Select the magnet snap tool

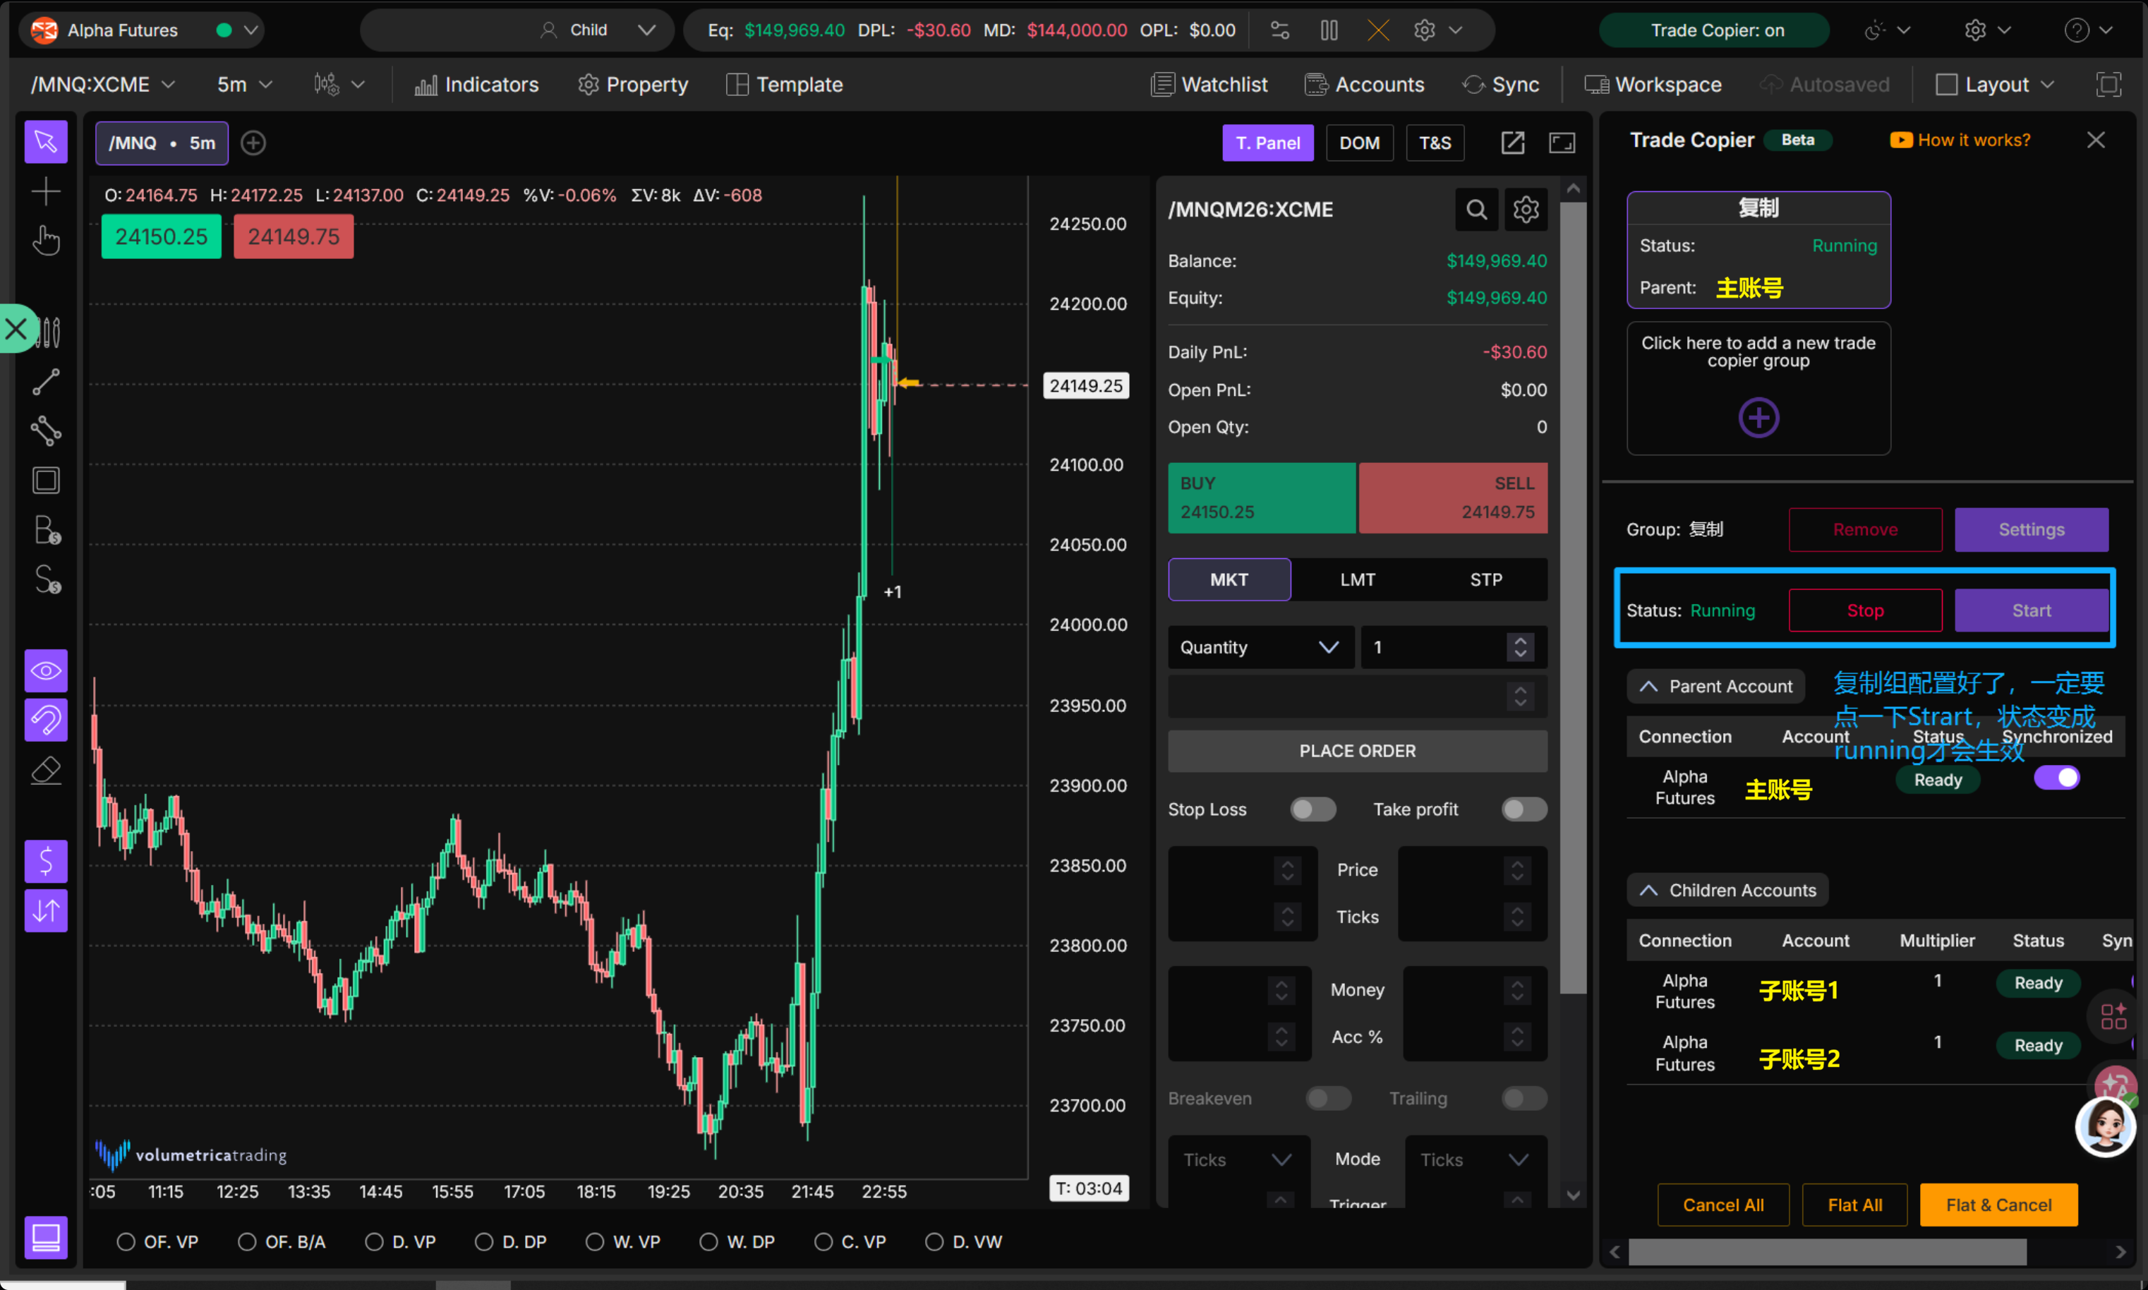(x=45, y=720)
